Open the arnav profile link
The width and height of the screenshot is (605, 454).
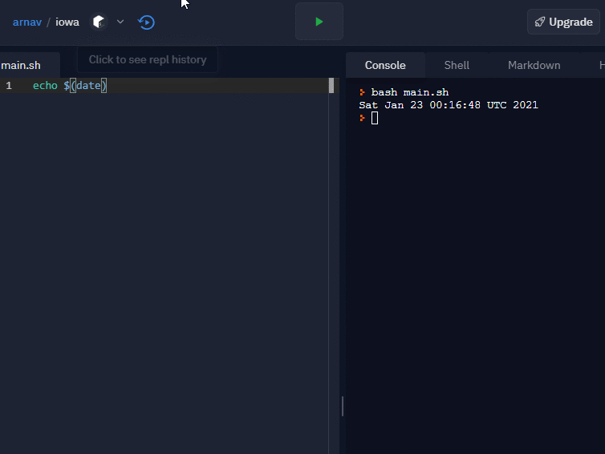tap(26, 22)
